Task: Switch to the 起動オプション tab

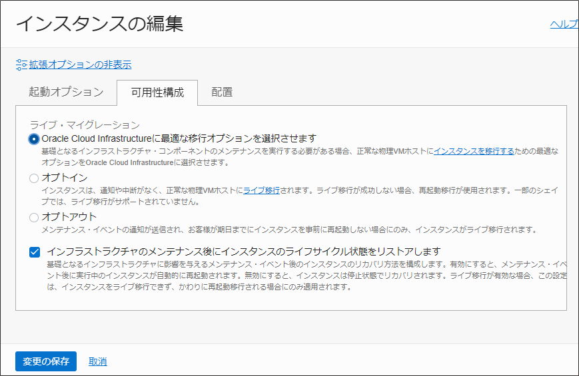Action: 66,92
